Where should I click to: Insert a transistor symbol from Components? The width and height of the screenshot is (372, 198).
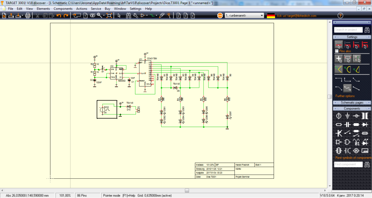coord(339,133)
